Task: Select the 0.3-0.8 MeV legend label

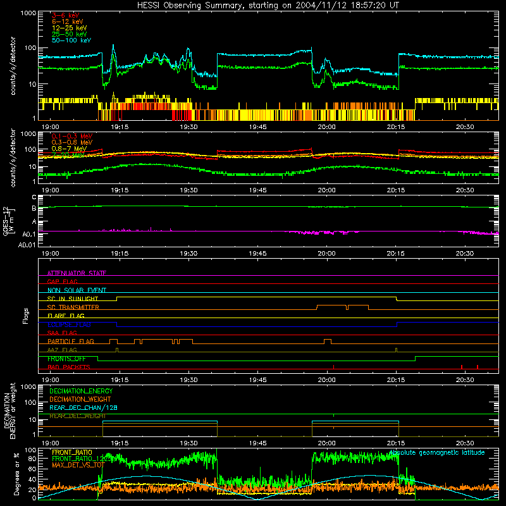Action: 72,142
